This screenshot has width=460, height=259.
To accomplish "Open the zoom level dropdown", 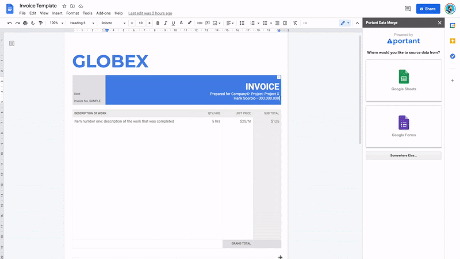I will point(56,23).
